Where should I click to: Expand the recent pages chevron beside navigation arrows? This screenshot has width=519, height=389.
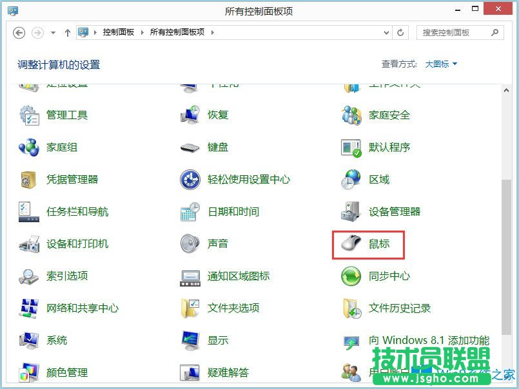point(54,32)
